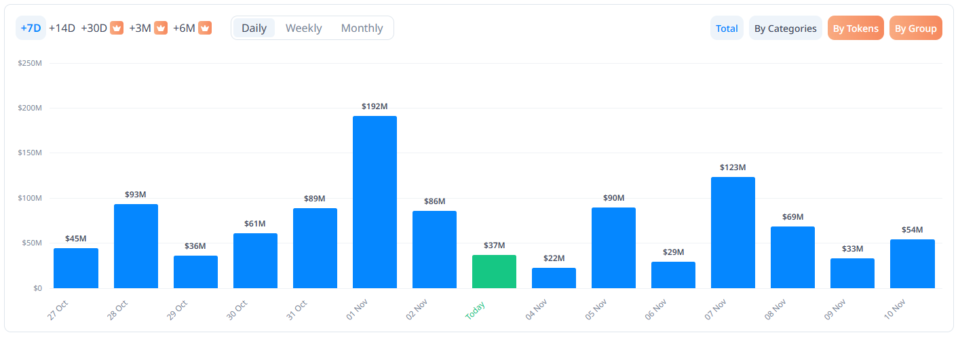Screen dimensions: 958x337
Task: Click the green Today bar
Action: click(x=494, y=272)
